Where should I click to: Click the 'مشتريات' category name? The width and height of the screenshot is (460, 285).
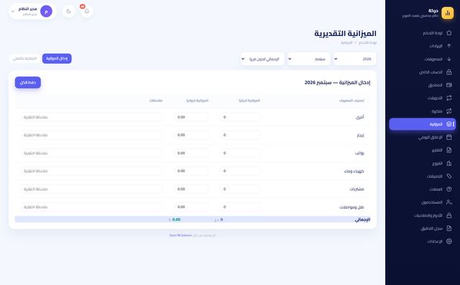(356, 189)
